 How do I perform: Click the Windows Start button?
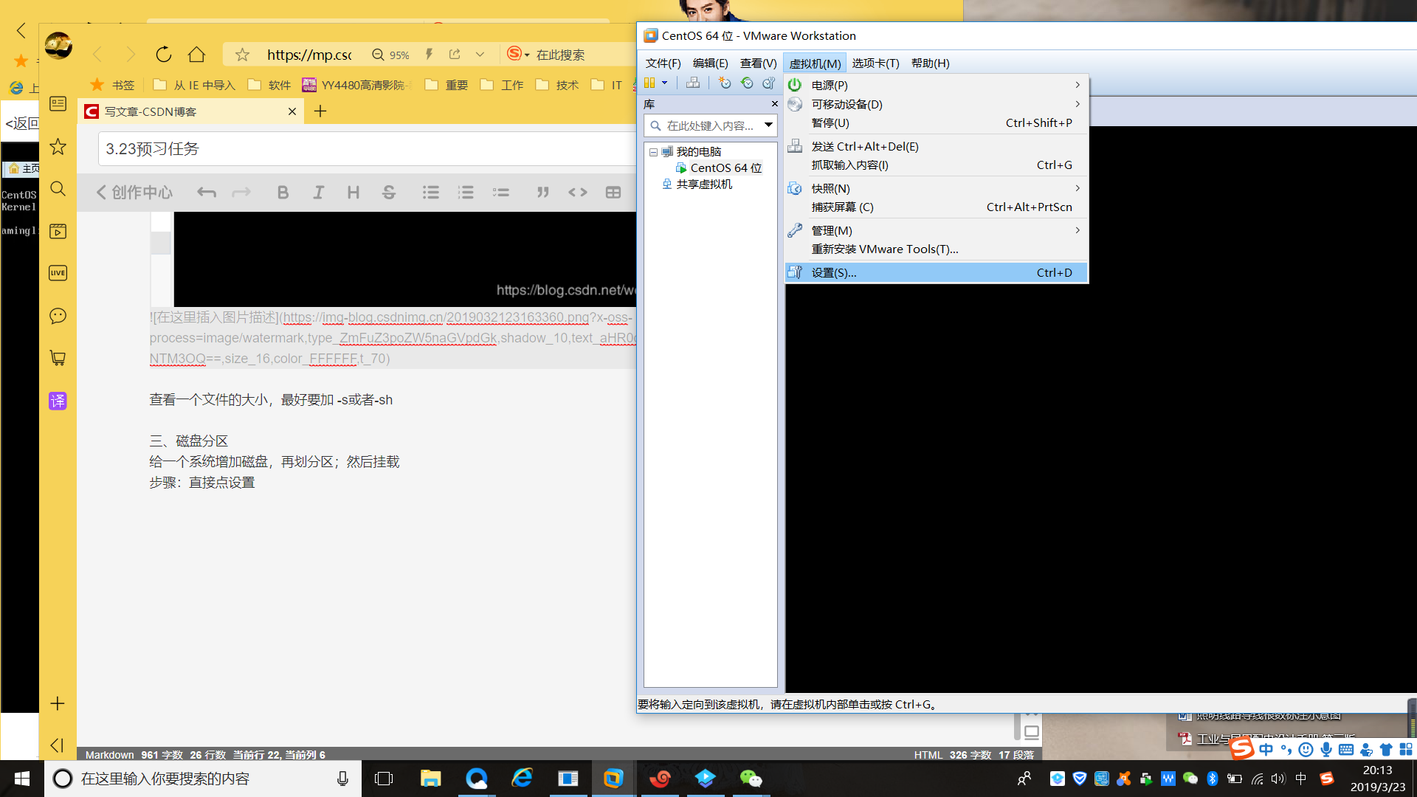(x=22, y=779)
